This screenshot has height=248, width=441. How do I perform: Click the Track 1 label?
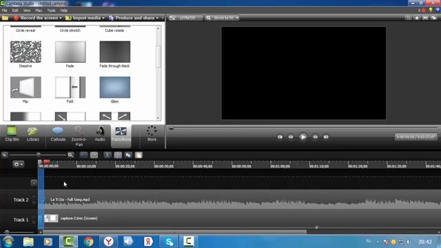(21, 220)
